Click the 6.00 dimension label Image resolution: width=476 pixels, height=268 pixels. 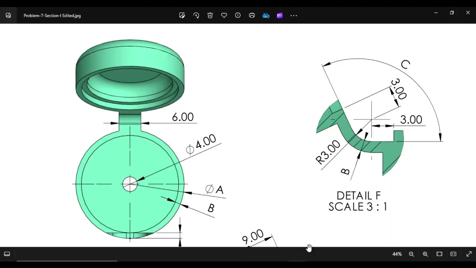point(183,117)
